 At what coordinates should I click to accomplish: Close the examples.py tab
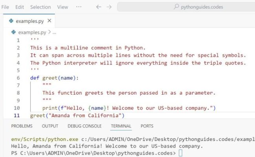click(49, 21)
